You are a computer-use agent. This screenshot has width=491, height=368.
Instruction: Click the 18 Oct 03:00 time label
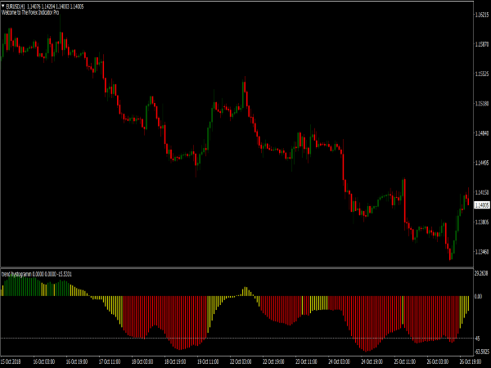(142, 361)
